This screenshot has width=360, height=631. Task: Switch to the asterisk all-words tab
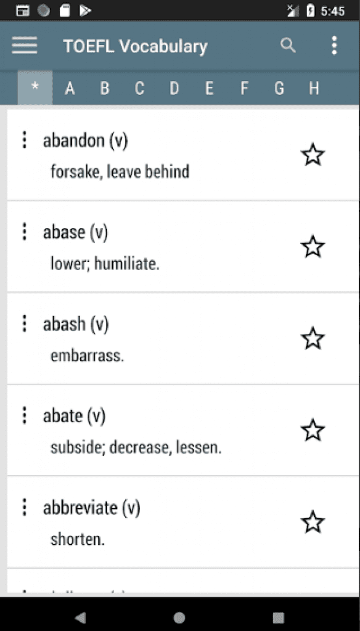[35, 88]
